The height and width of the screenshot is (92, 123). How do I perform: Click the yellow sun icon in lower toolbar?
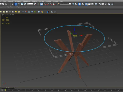(16, 12)
